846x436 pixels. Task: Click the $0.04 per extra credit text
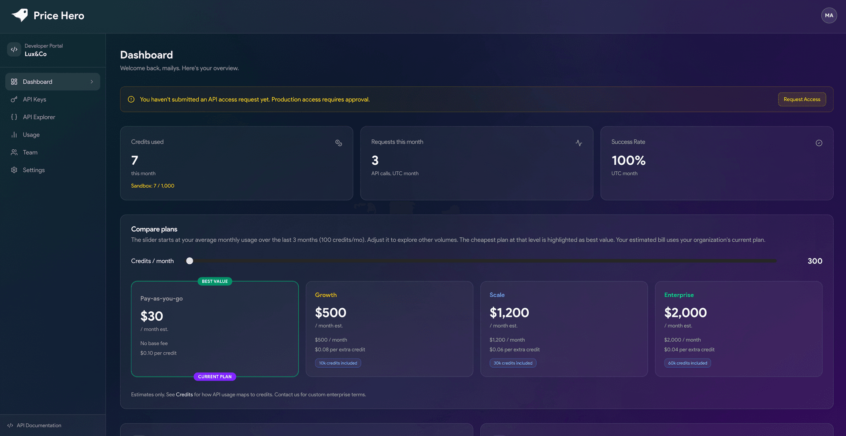(689, 350)
